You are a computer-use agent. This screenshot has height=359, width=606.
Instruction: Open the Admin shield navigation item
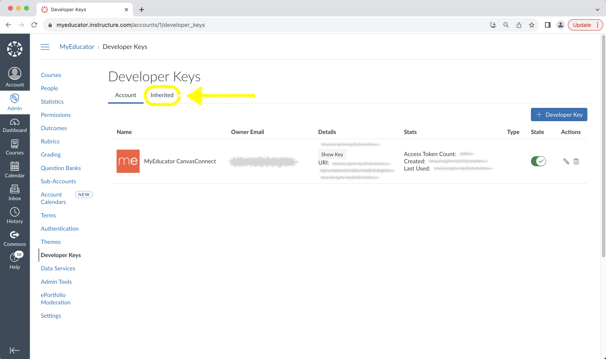[15, 103]
